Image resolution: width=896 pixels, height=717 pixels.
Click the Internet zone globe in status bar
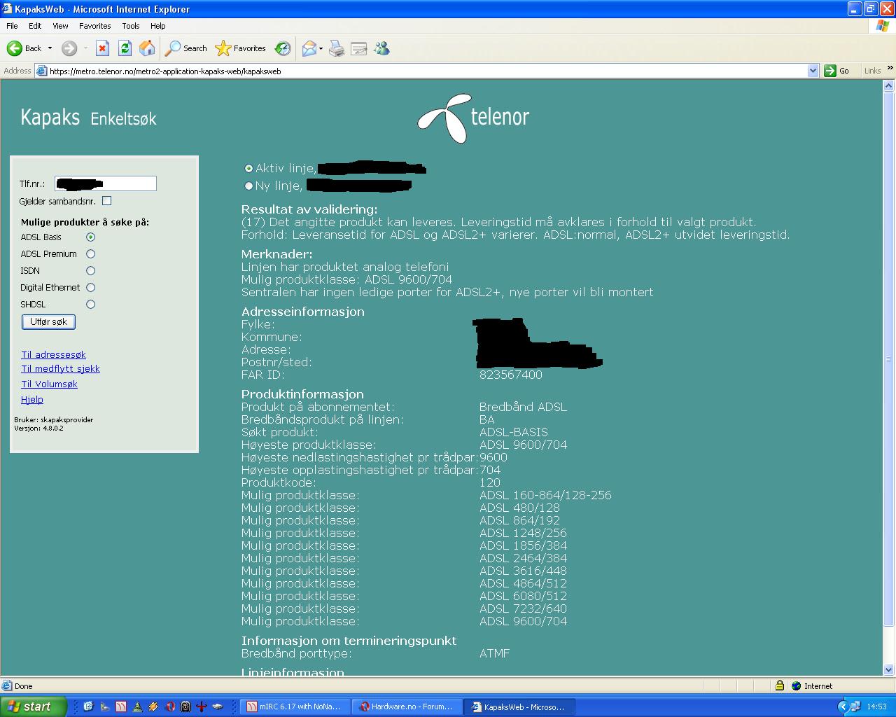point(796,686)
